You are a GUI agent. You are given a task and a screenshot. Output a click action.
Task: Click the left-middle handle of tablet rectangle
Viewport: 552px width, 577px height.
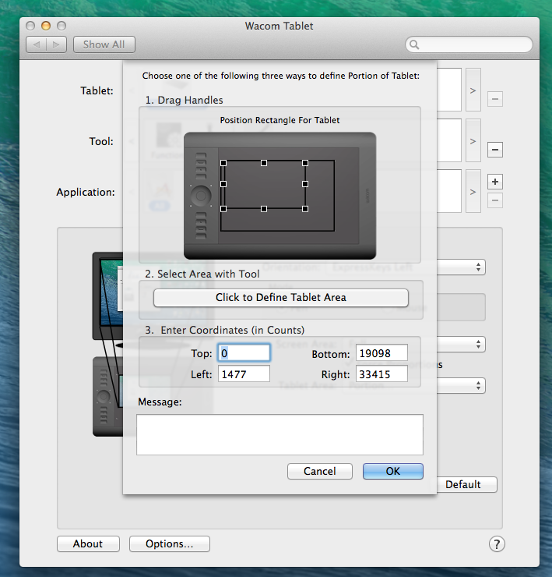tap(223, 183)
